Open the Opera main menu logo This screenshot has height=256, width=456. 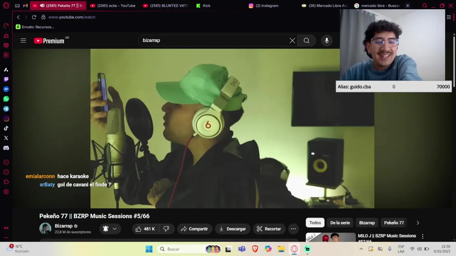[6, 6]
